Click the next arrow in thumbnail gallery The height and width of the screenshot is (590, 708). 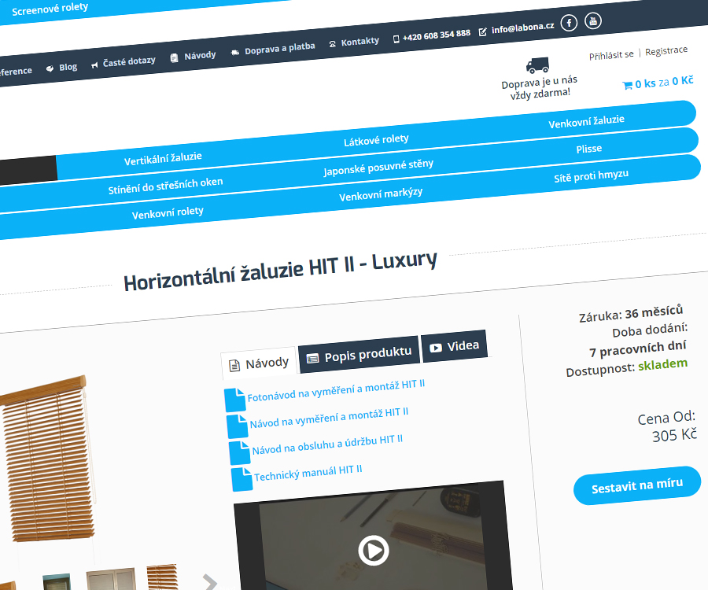click(209, 582)
